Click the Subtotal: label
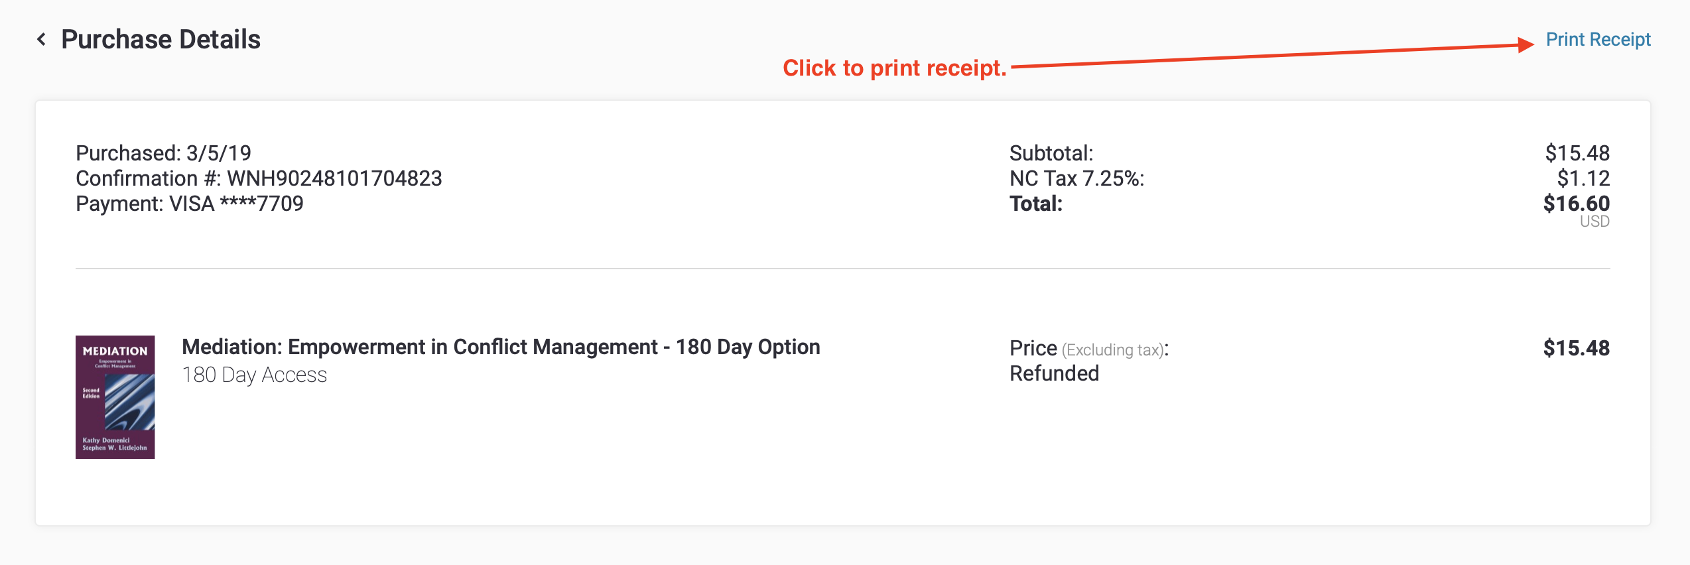Screen dimensions: 1690x565 pos(1051,153)
